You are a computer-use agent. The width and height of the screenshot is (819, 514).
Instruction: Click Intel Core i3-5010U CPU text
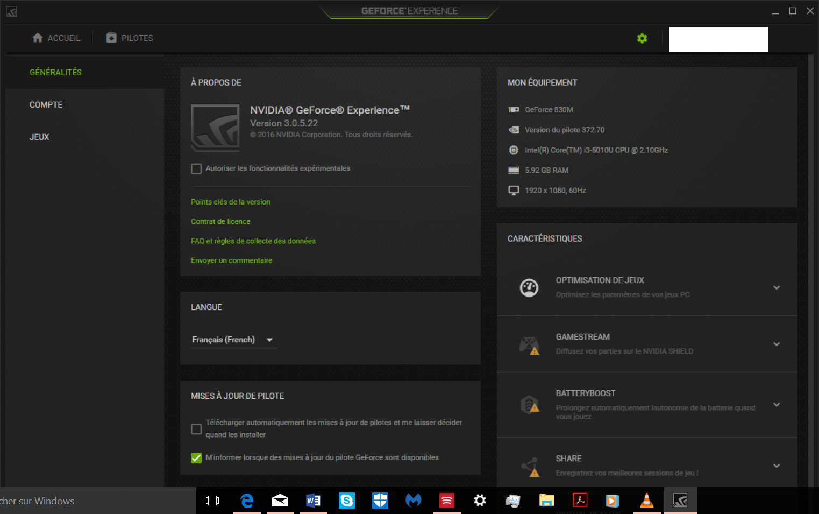point(596,150)
